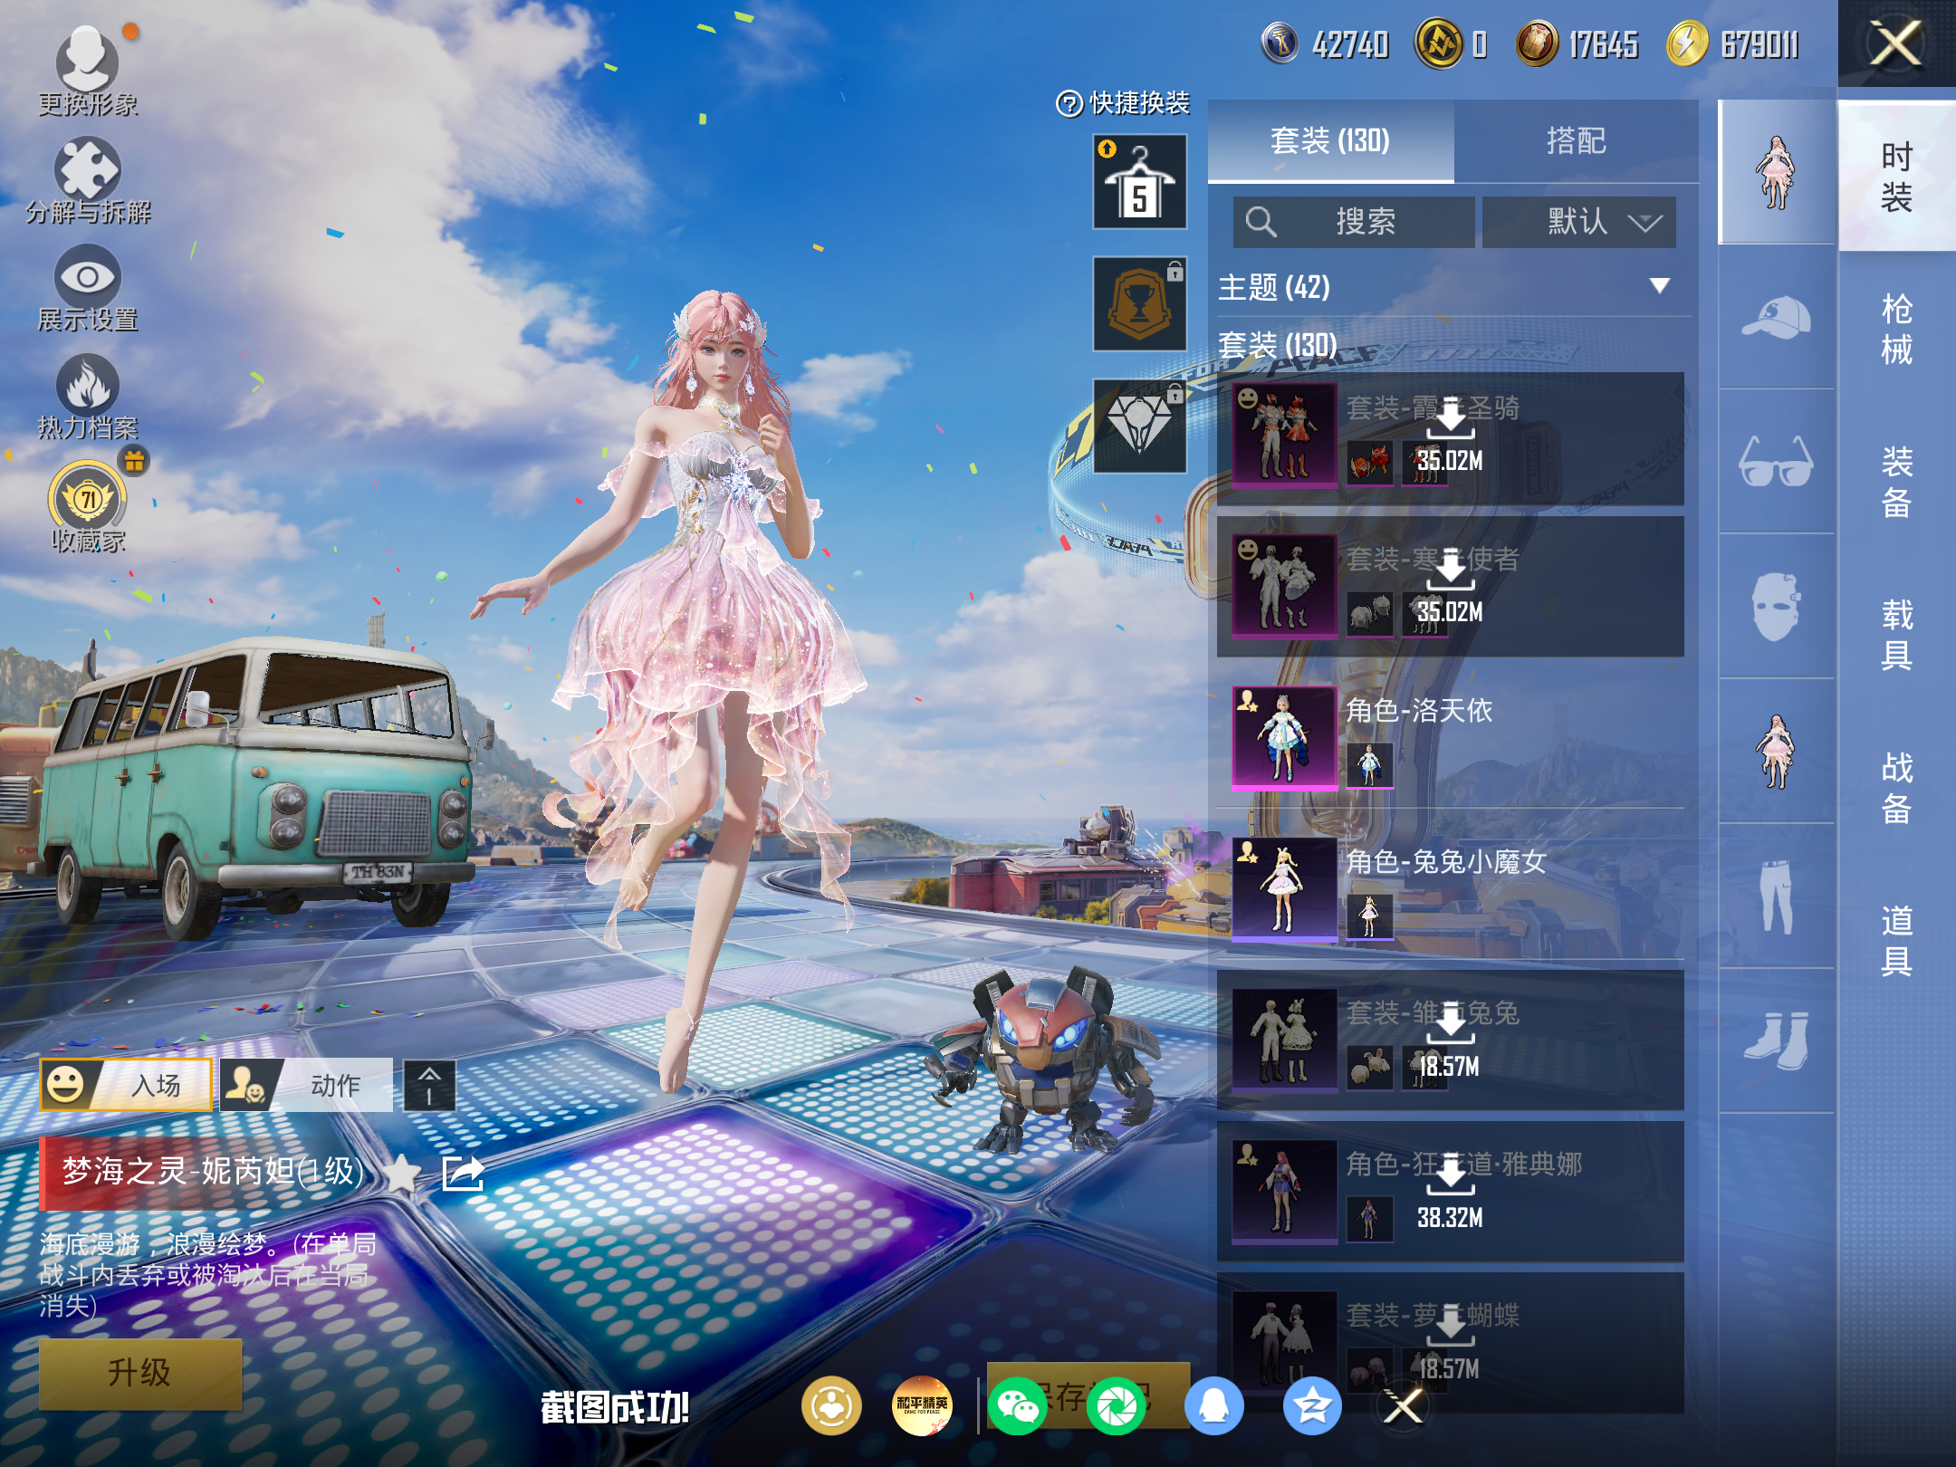The width and height of the screenshot is (1956, 1467).
Task: Share screenshot to WeChat
Action: click(1018, 1406)
